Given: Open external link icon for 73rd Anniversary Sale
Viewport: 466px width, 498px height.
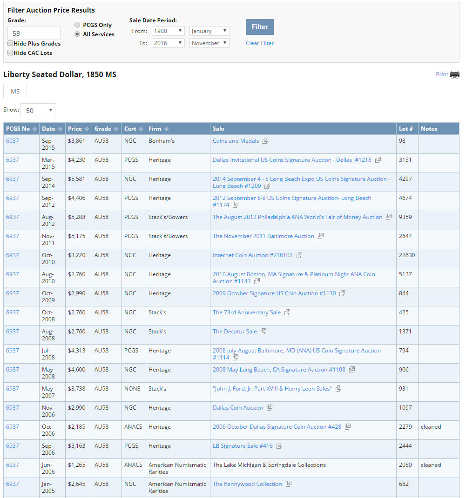Looking at the screenshot, I should (x=287, y=312).
